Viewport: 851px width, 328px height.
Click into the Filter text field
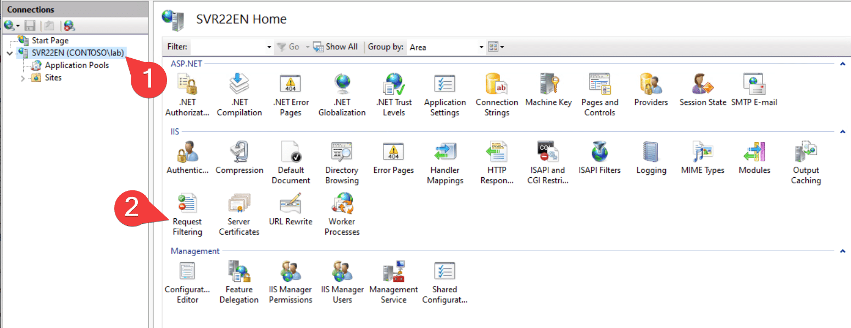pos(228,47)
